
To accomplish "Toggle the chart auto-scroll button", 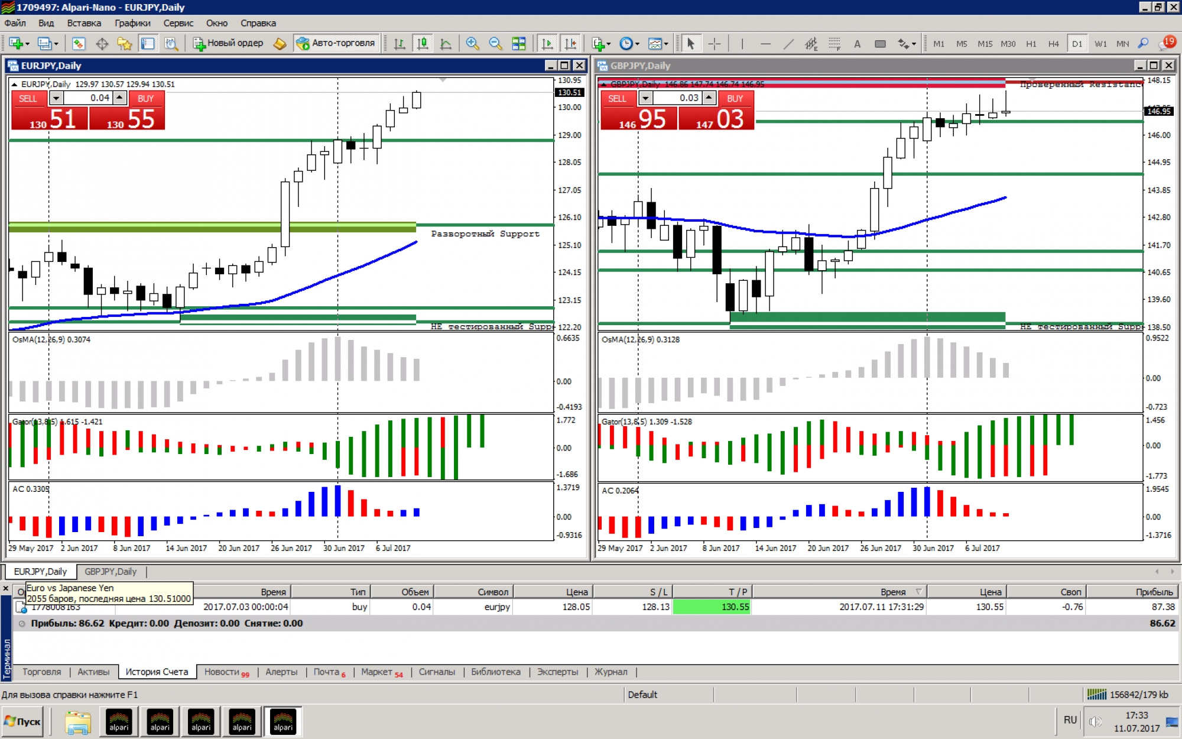I will tap(547, 43).
